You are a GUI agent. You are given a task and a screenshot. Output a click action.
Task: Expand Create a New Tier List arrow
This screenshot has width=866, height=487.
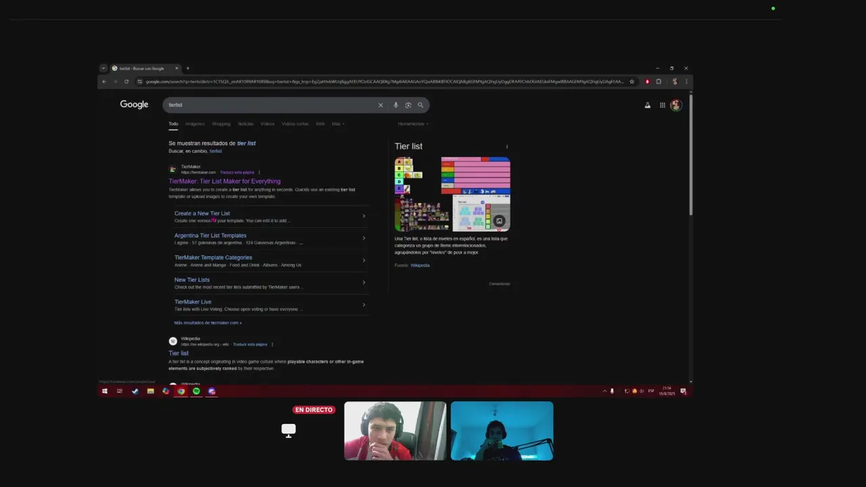pos(363,216)
